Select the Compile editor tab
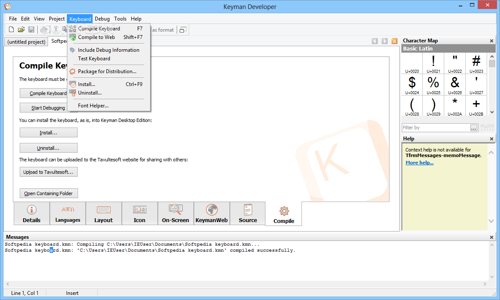 pyautogui.click(x=284, y=214)
